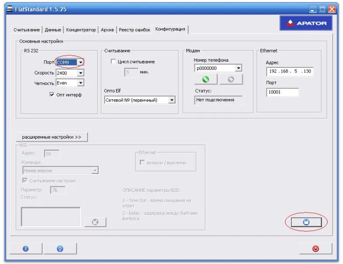Open the Четность Even dropdown
The width and height of the screenshot is (343, 264).
tap(80, 83)
